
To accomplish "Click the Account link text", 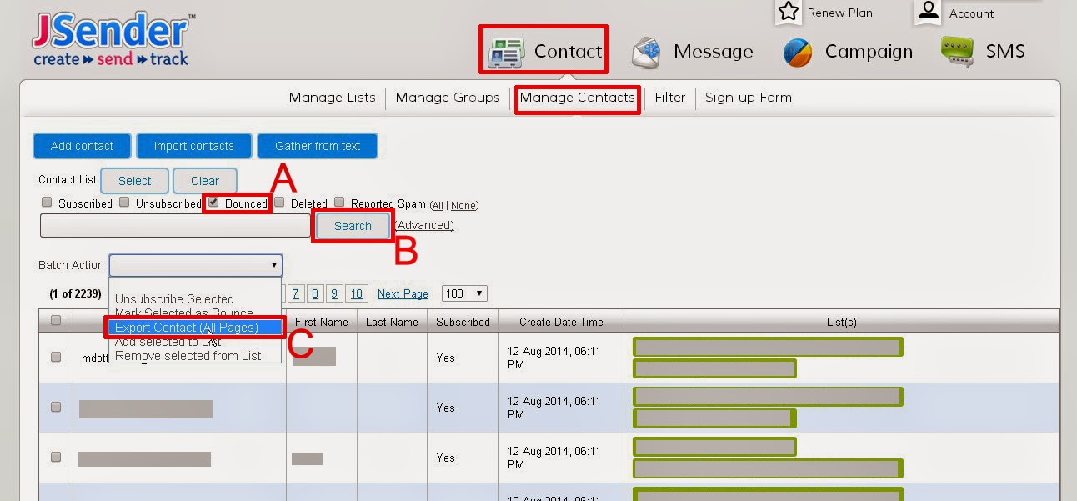I will point(971,13).
